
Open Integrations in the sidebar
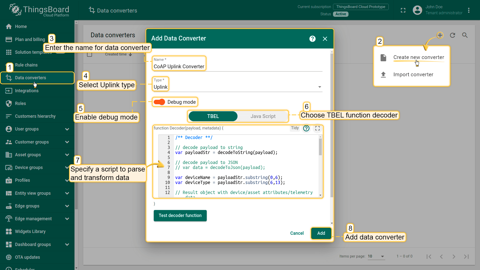(x=26, y=91)
